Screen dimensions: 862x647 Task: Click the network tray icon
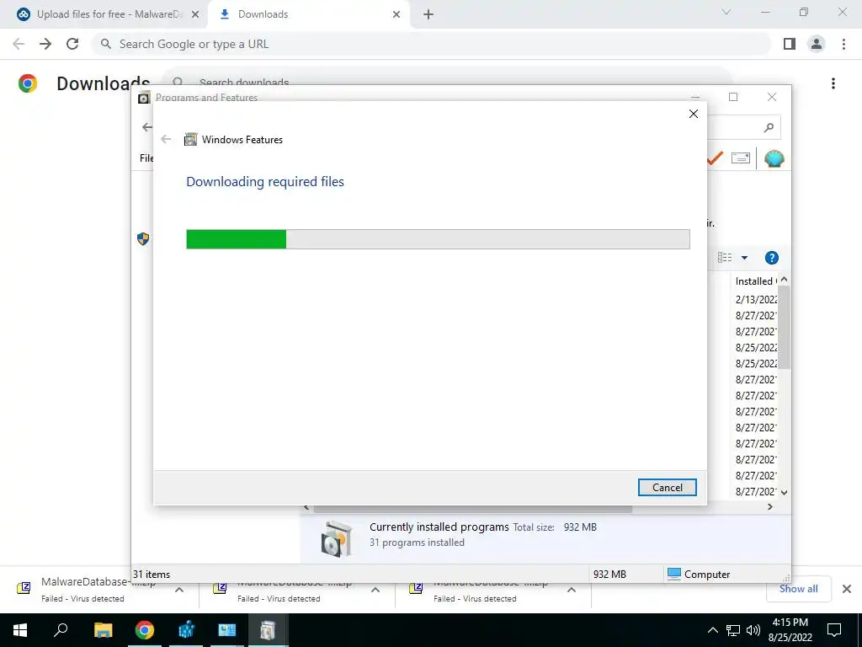point(733,630)
